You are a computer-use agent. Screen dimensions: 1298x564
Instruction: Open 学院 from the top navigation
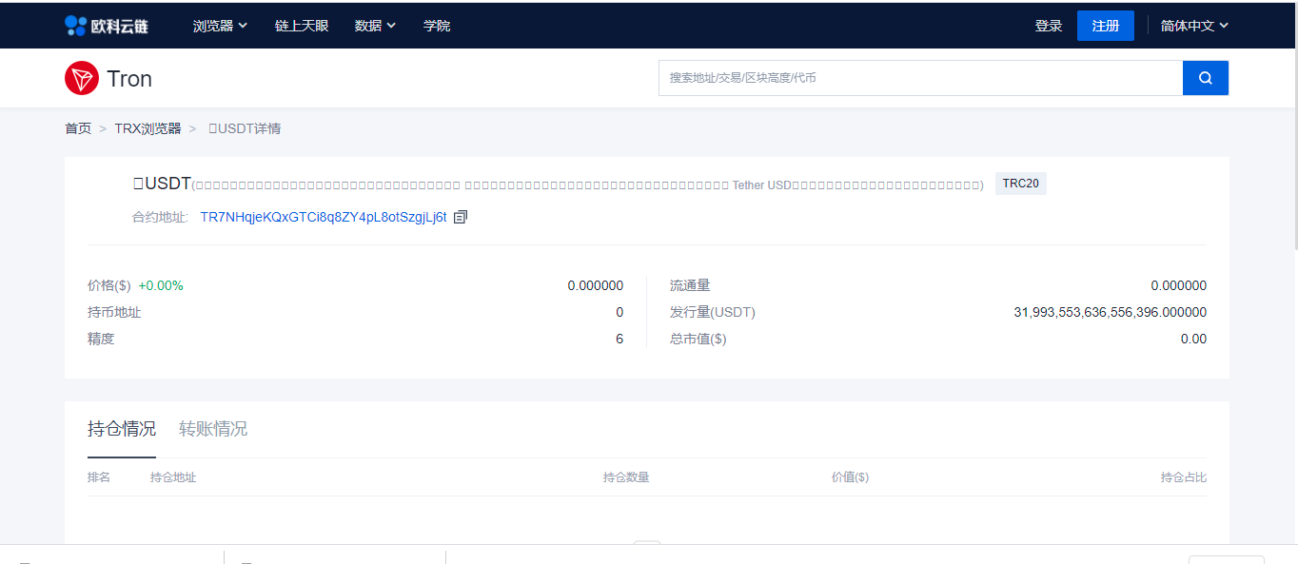click(437, 26)
